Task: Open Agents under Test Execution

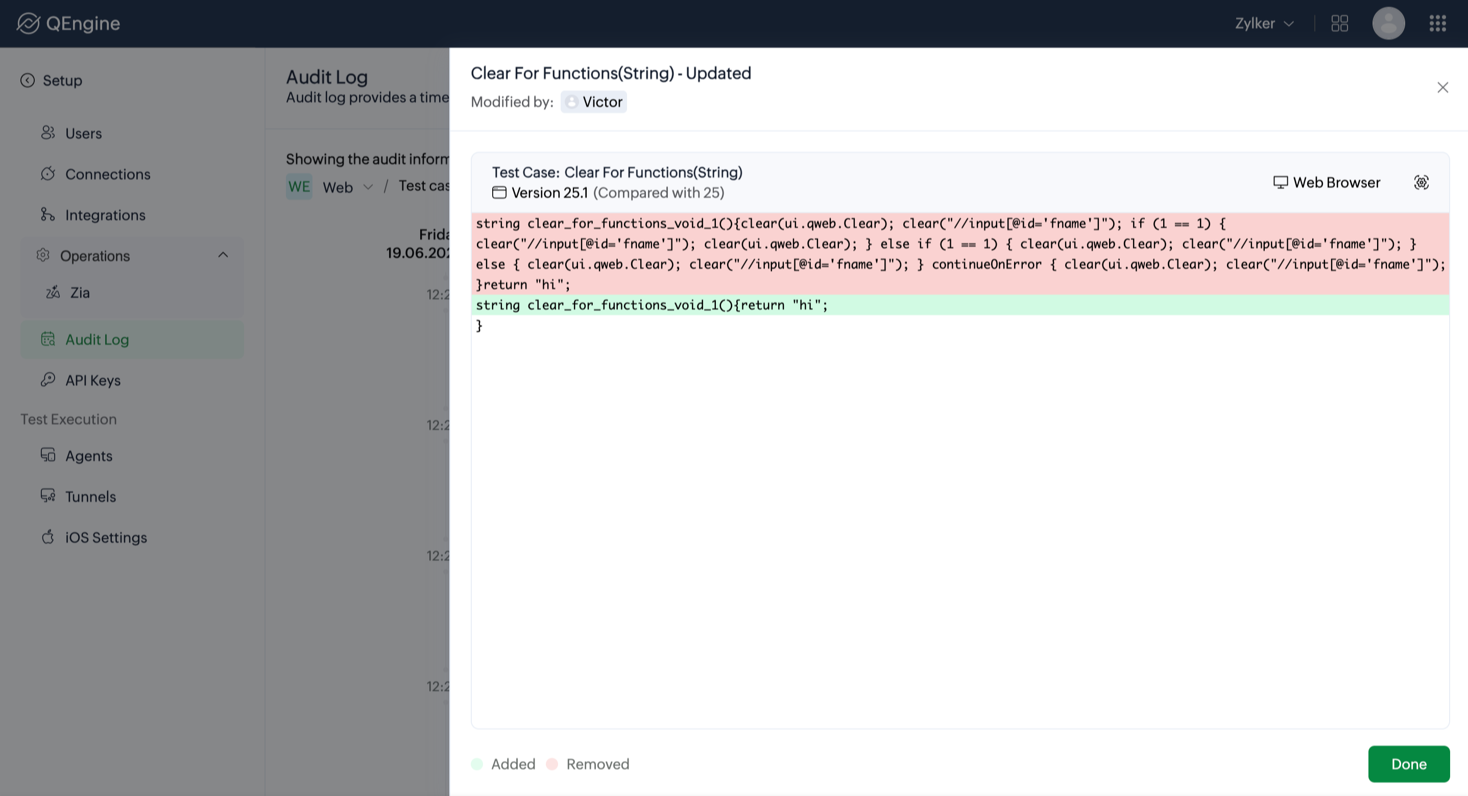Action: 89,456
